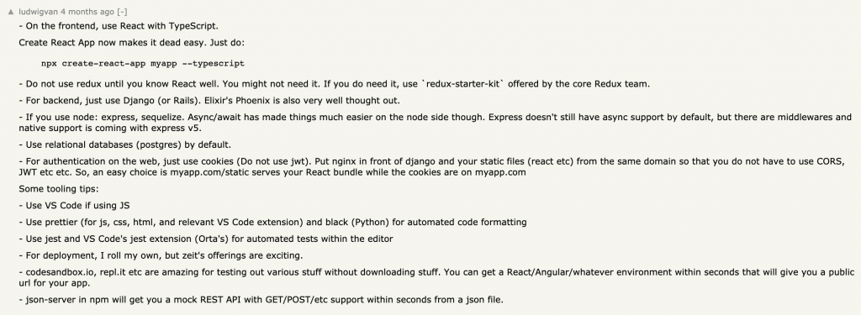This screenshot has width=861, height=315.
Task: Click the prettier and black formatting line
Action: coord(272,223)
